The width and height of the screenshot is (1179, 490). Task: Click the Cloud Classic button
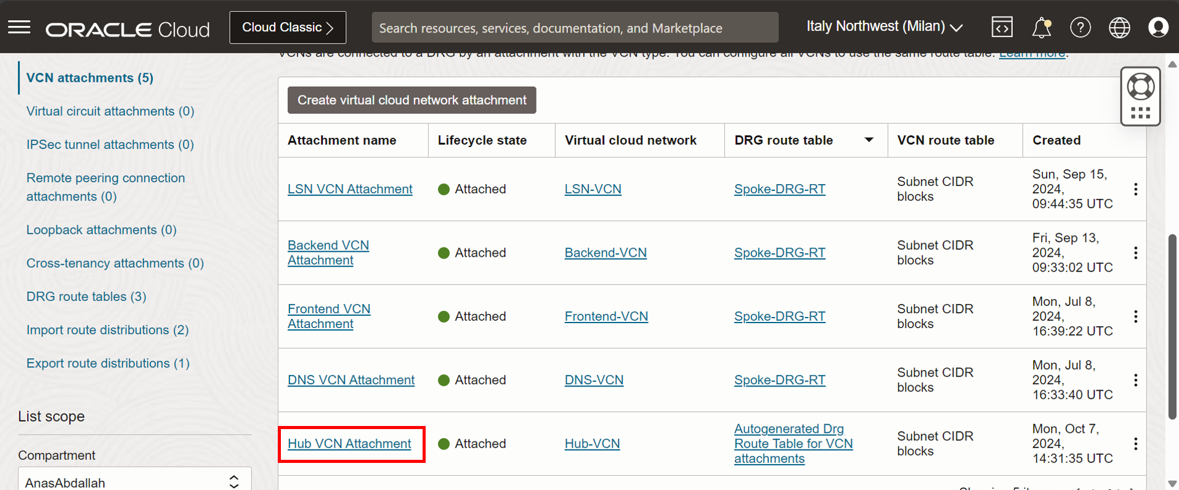coord(288,28)
